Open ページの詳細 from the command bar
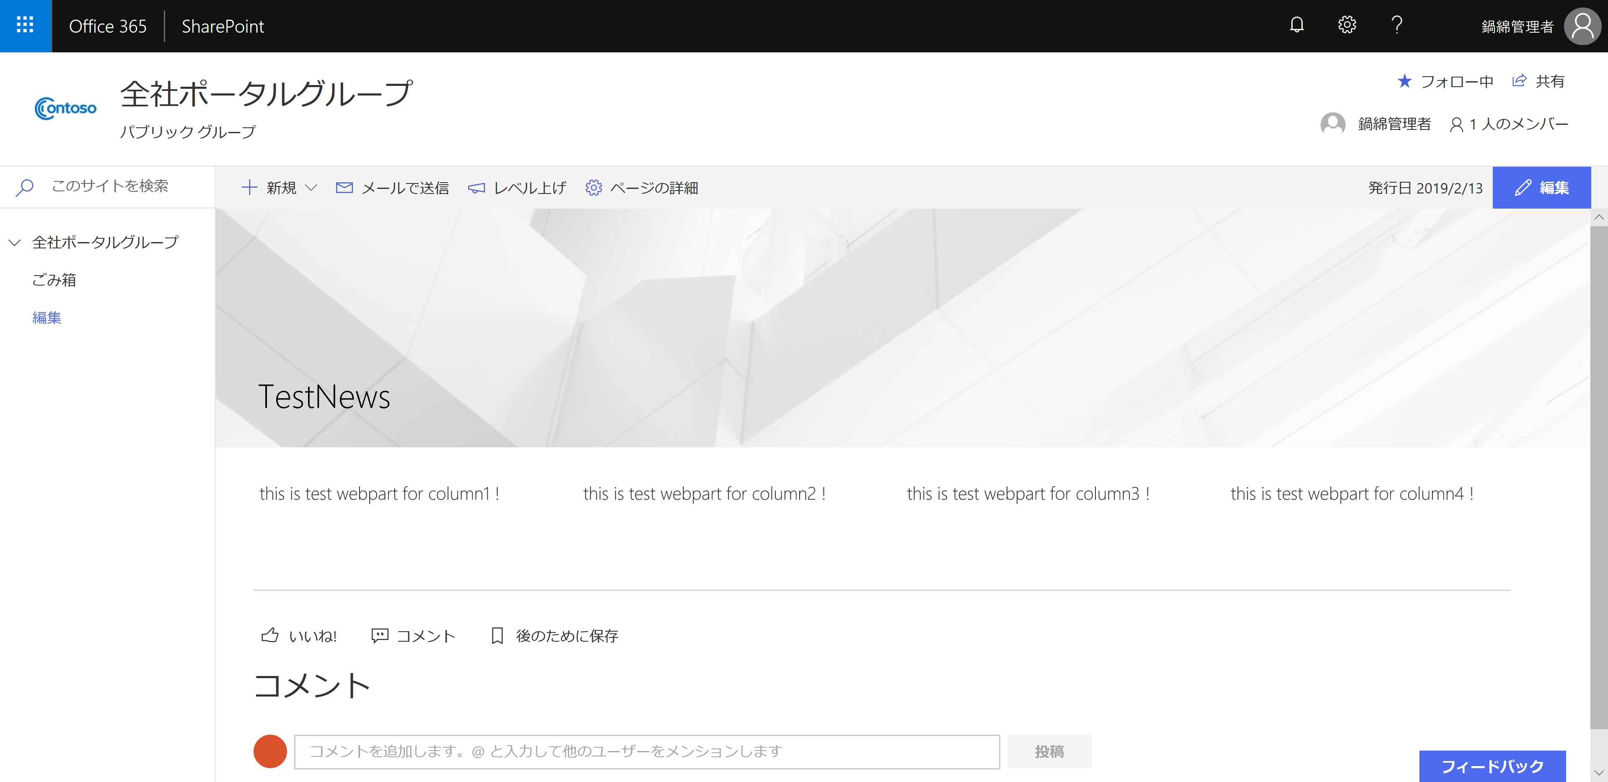Viewport: 1608px width, 782px height. coord(642,188)
